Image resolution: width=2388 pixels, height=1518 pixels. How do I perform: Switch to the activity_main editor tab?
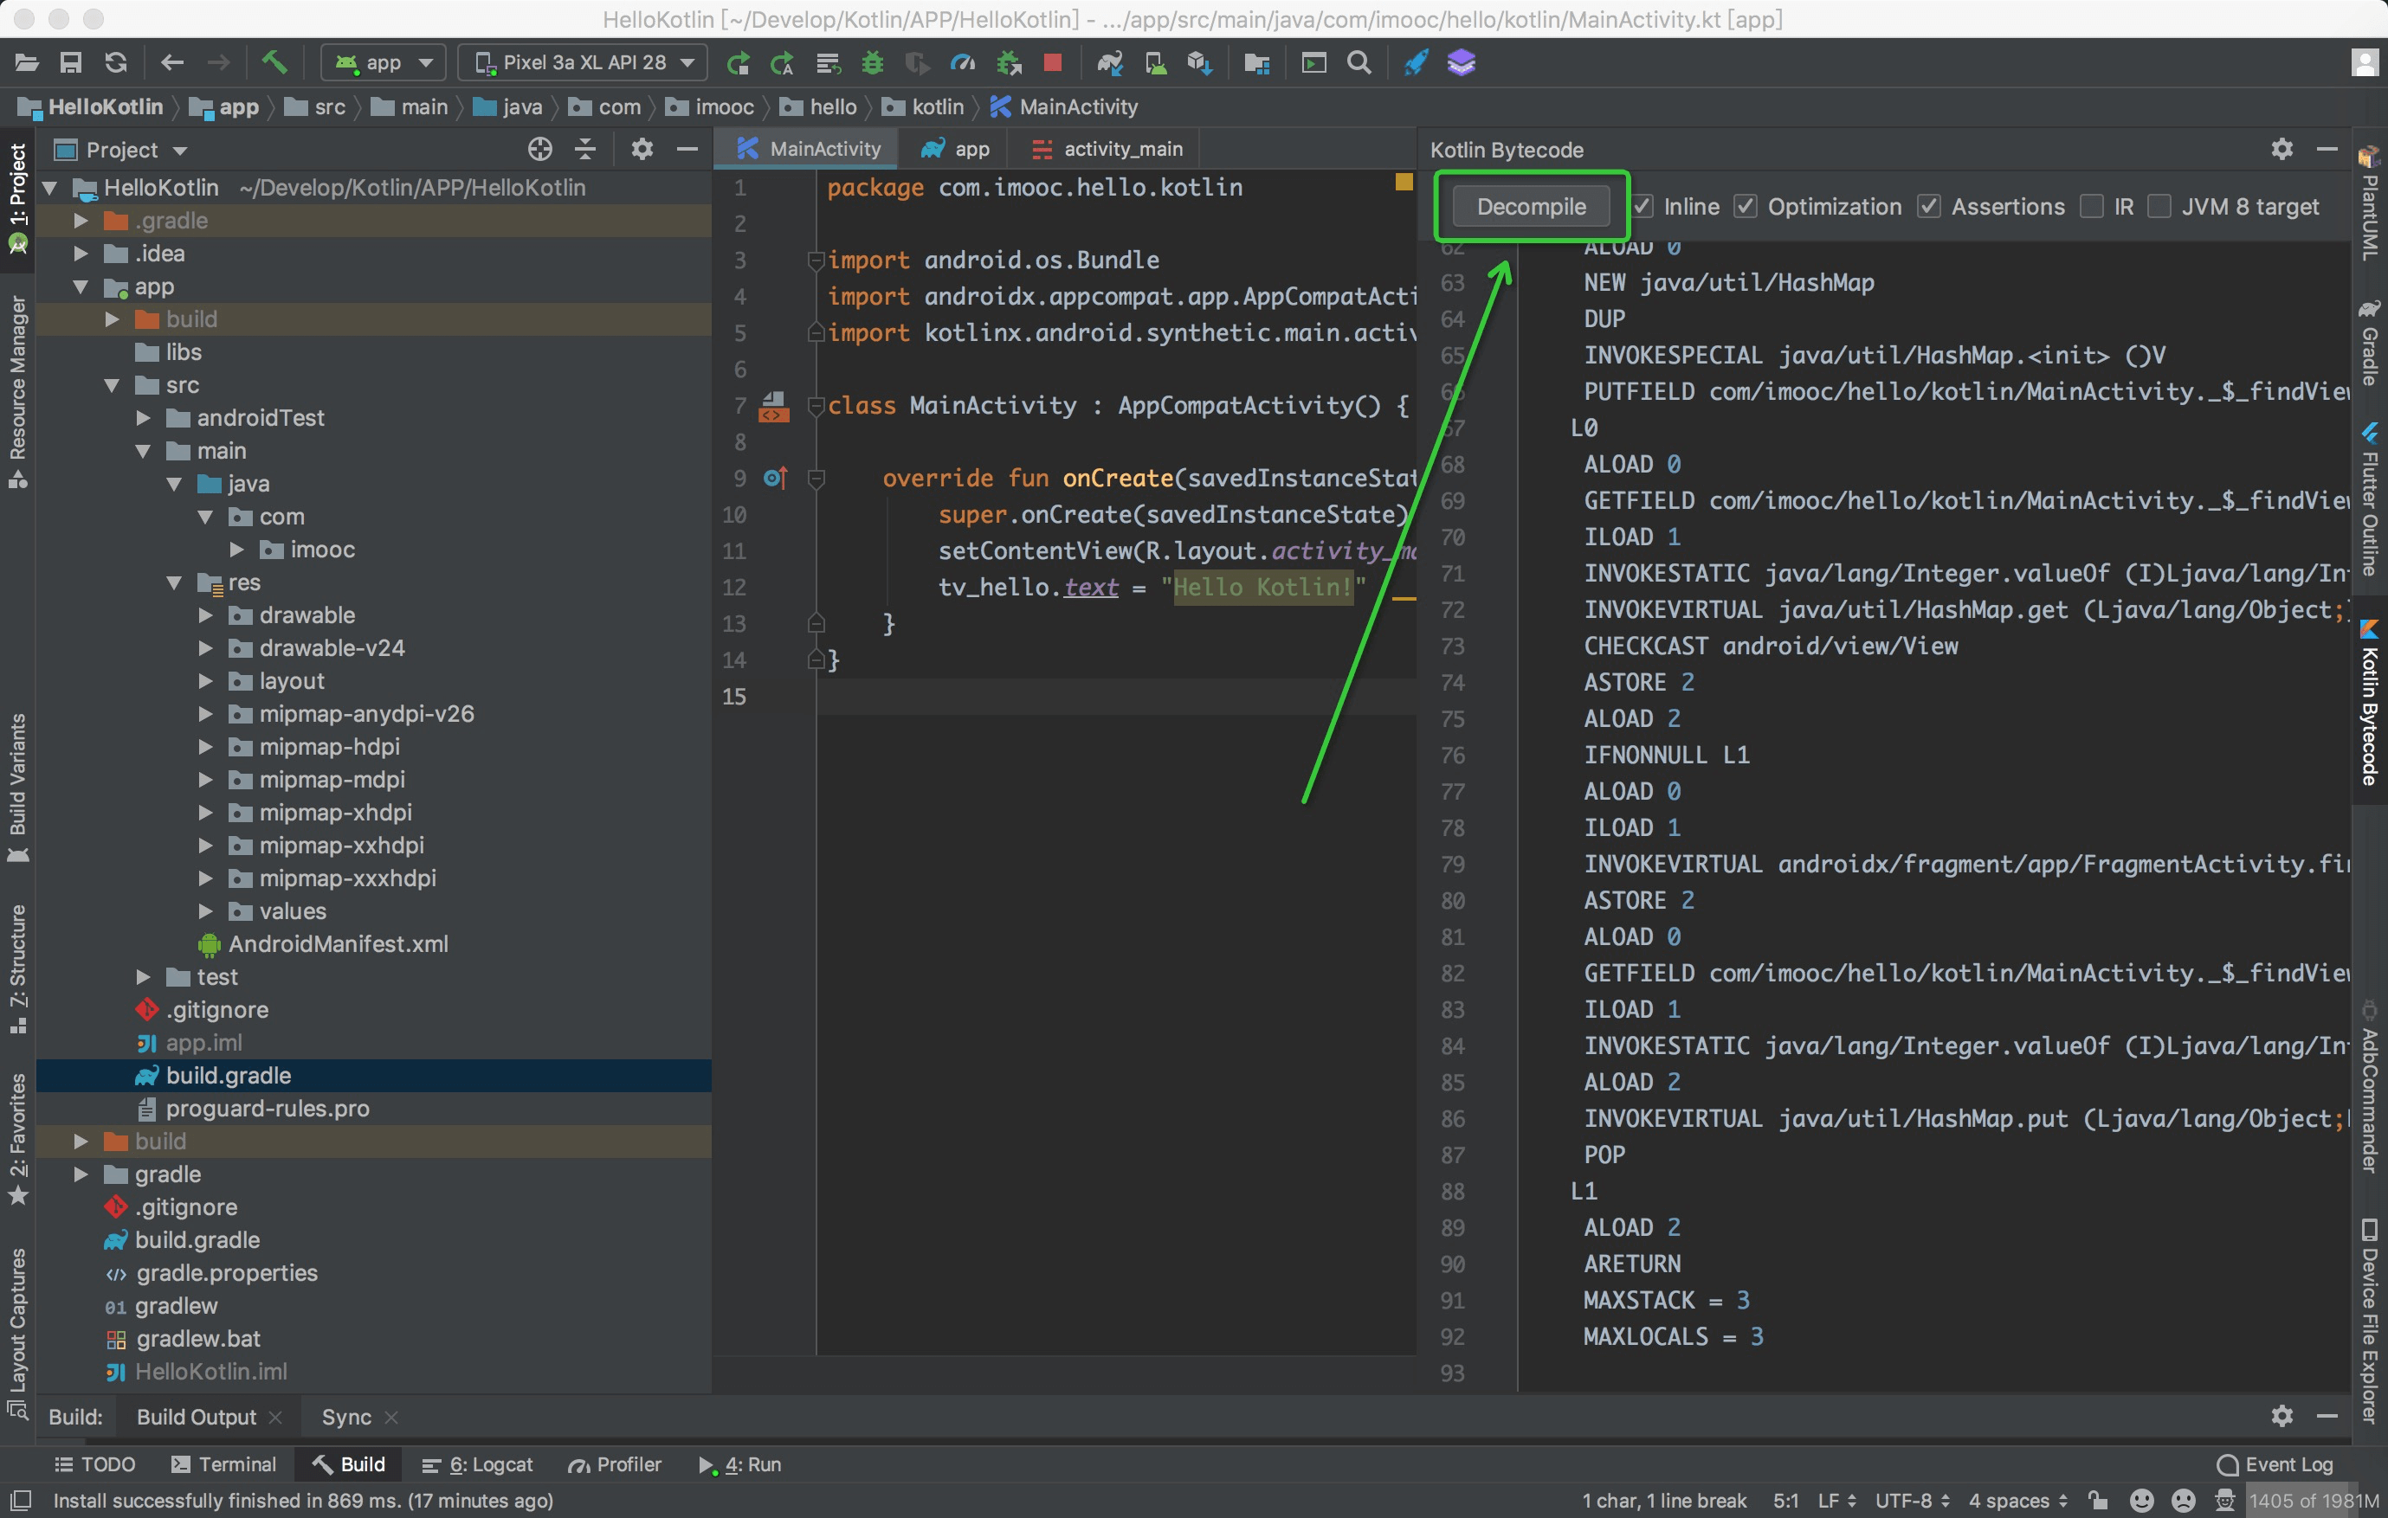click(x=1108, y=149)
